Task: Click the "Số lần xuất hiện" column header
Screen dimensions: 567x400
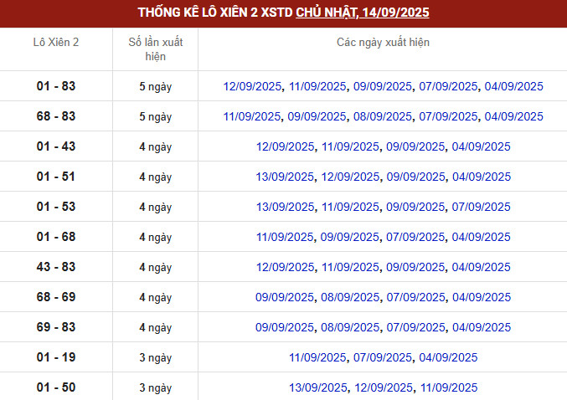Action: tap(156, 49)
